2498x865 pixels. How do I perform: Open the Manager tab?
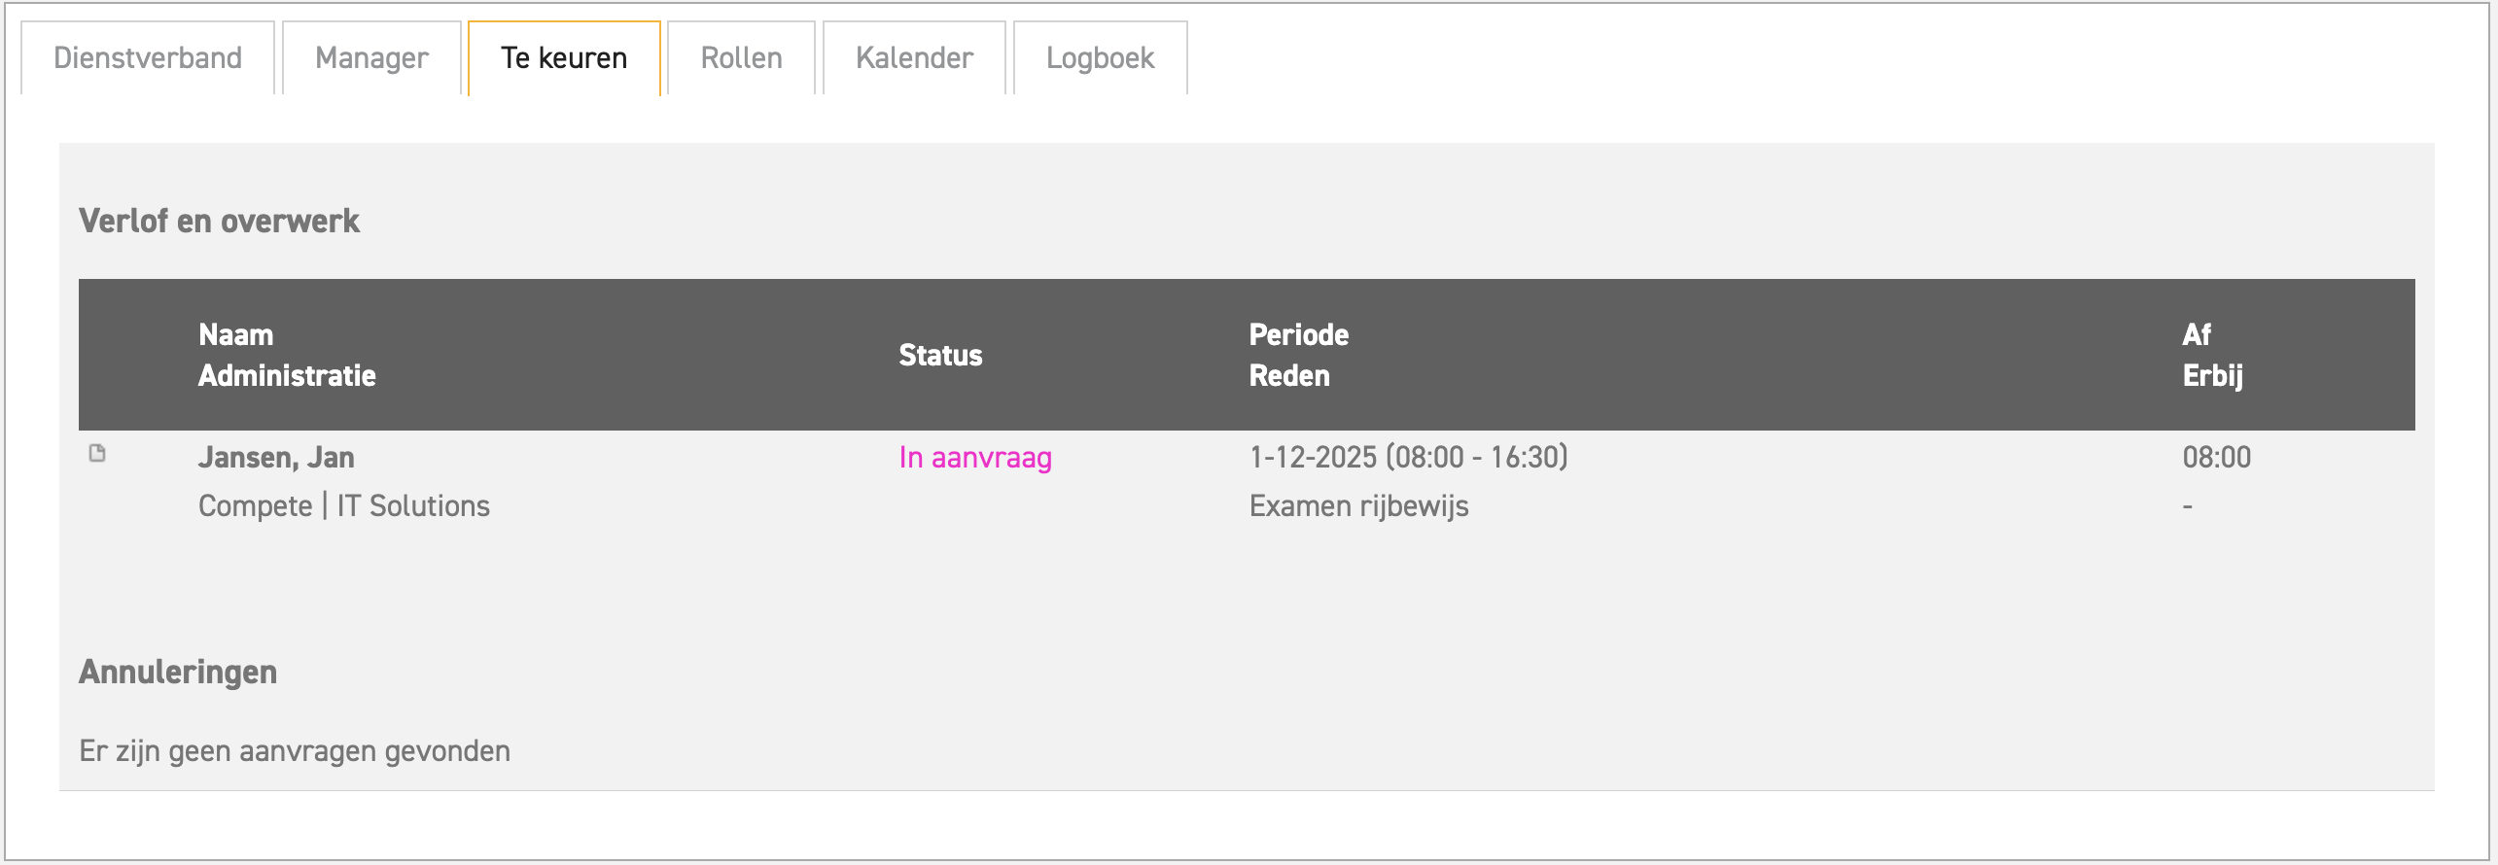(x=371, y=58)
